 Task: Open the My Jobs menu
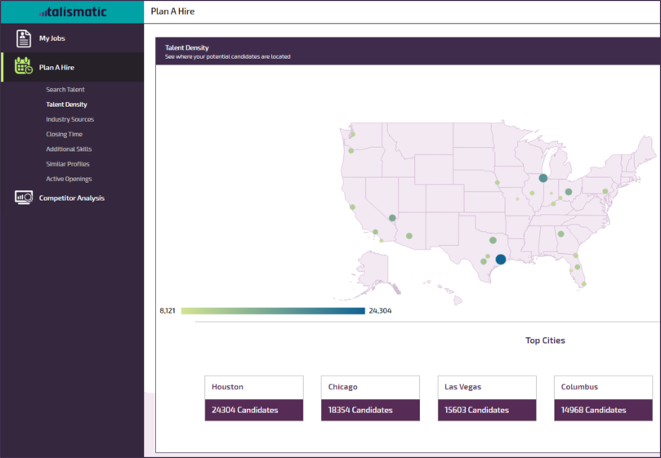pos(52,38)
